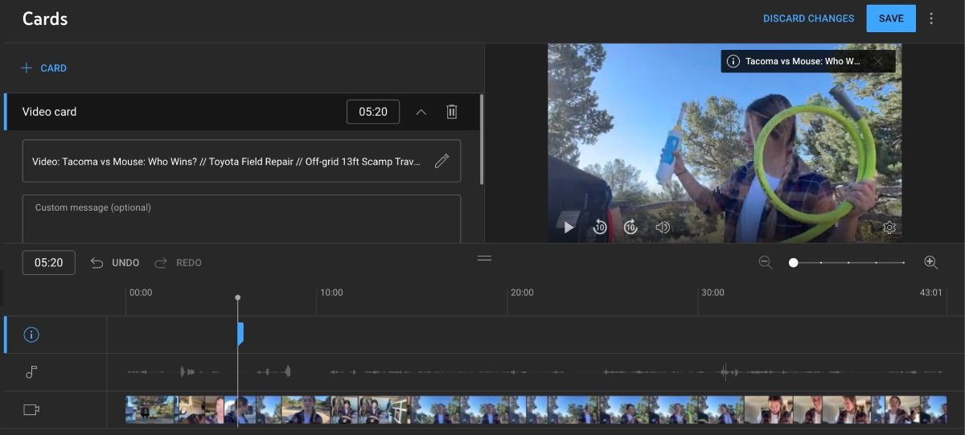Open preview settings gear
The width and height of the screenshot is (965, 435).
[x=889, y=228]
